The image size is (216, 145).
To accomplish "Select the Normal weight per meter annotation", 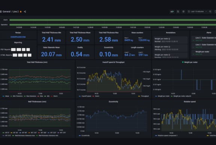I will point(171,40).
